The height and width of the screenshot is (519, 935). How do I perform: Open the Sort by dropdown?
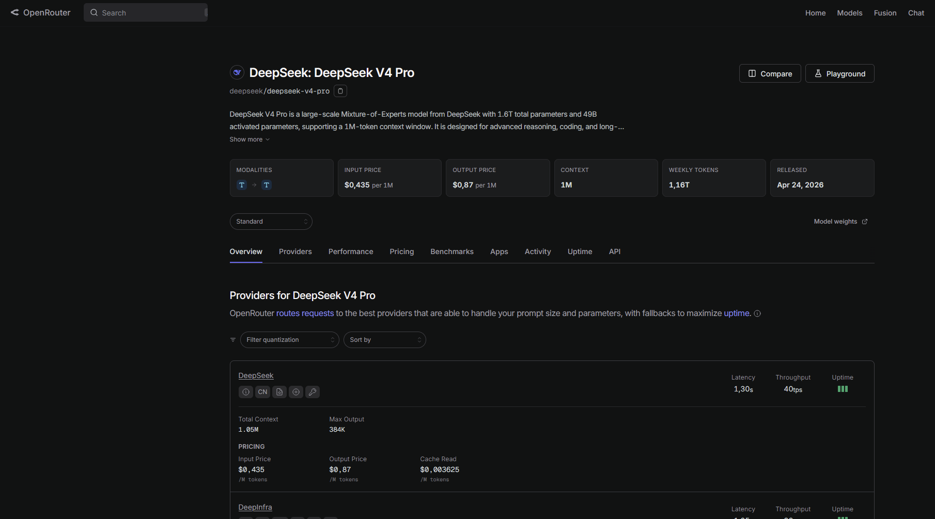coord(385,340)
